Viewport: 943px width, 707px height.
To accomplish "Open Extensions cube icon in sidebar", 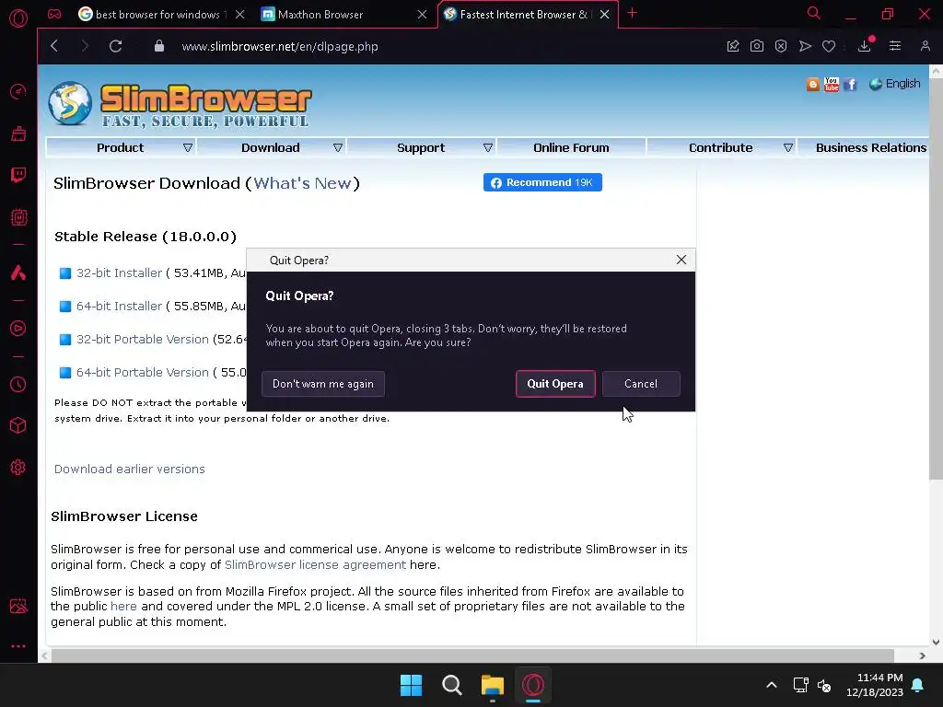I will 18,425.
